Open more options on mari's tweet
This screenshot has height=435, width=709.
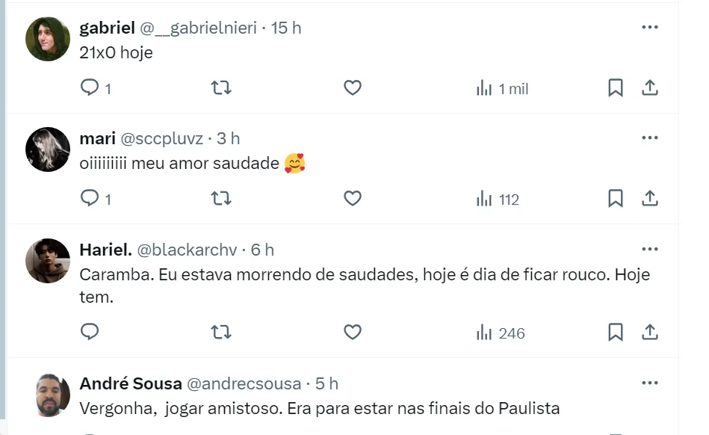(650, 138)
